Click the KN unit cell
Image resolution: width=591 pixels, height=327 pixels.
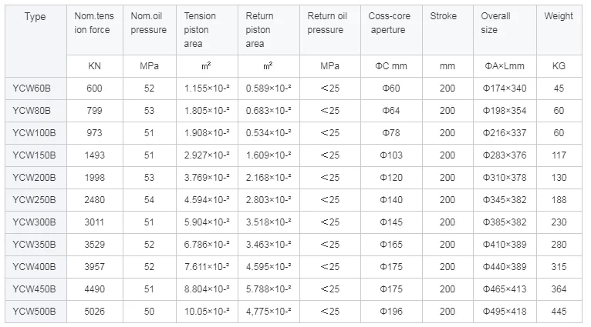click(x=94, y=66)
